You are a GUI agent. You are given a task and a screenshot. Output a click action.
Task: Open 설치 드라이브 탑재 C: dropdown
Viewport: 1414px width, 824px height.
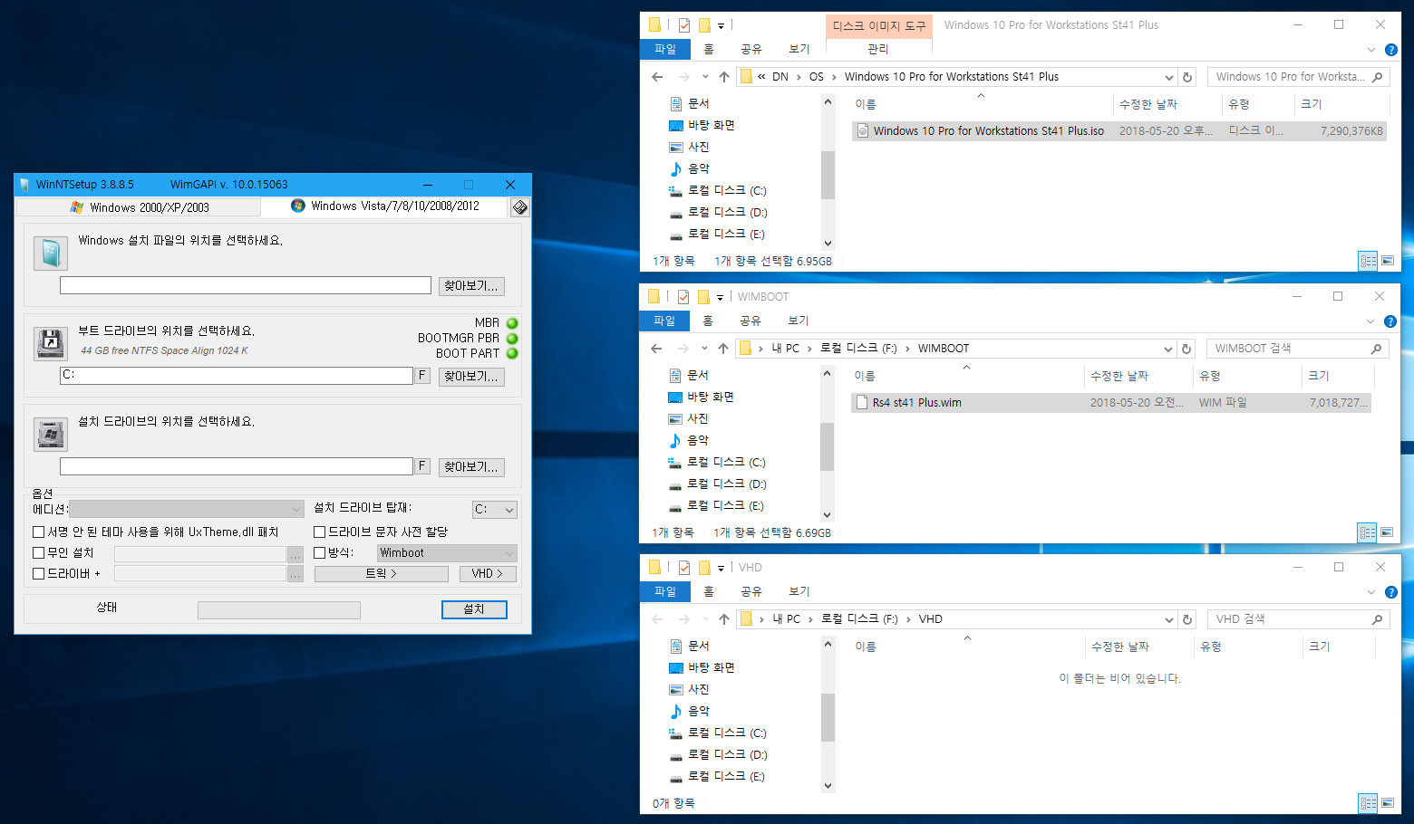(495, 510)
